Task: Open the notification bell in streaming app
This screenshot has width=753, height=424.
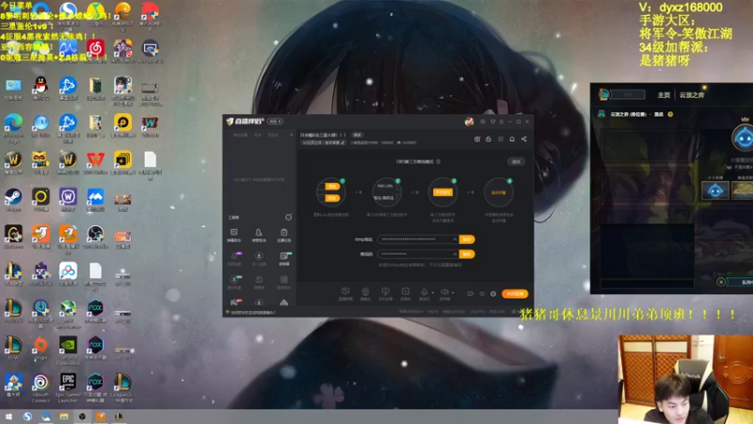Action: click(512, 139)
